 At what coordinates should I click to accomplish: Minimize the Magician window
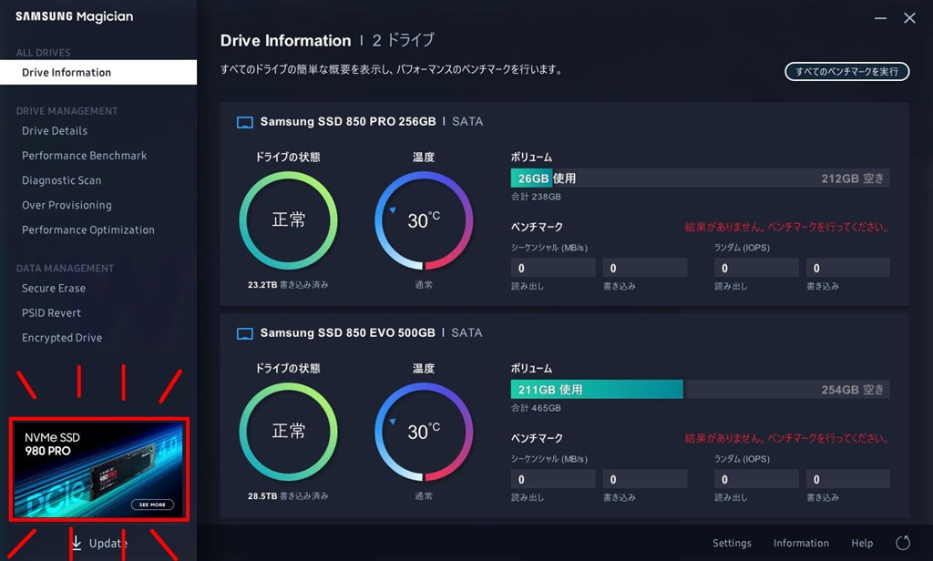point(881,18)
